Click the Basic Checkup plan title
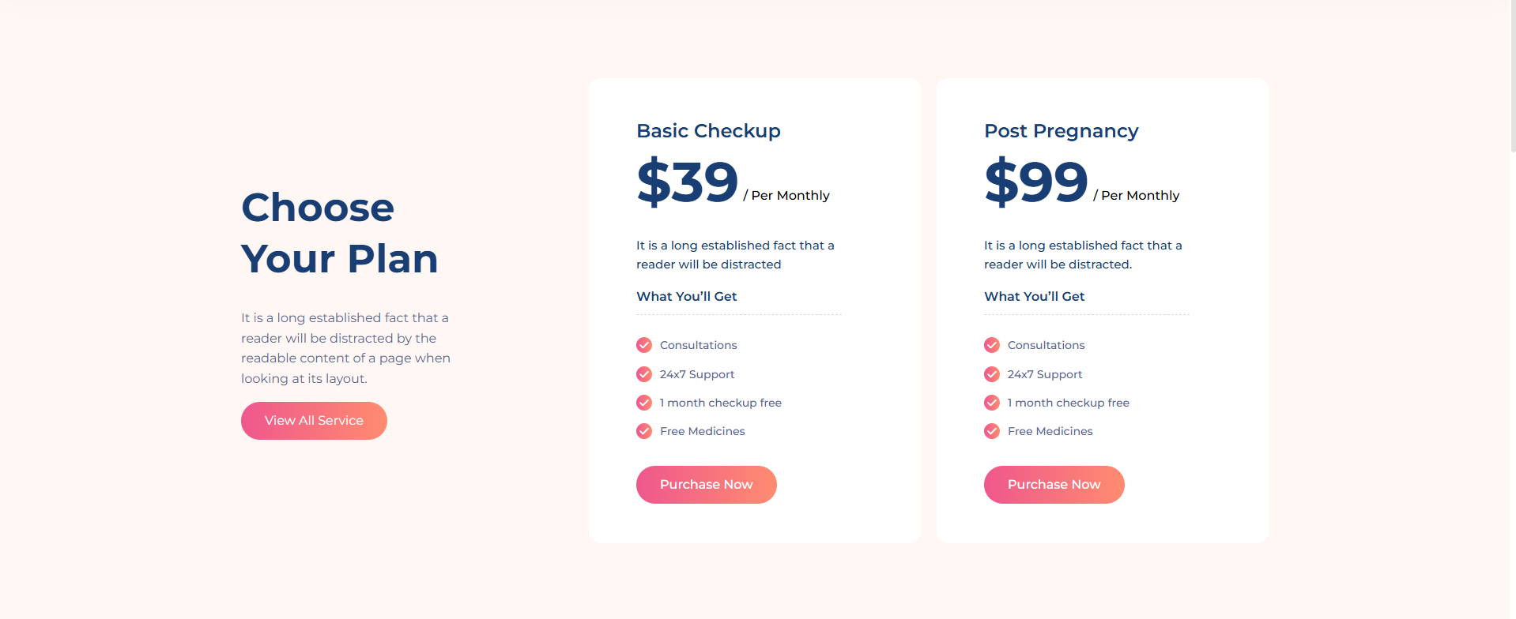The image size is (1516, 619). tap(708, 131)
